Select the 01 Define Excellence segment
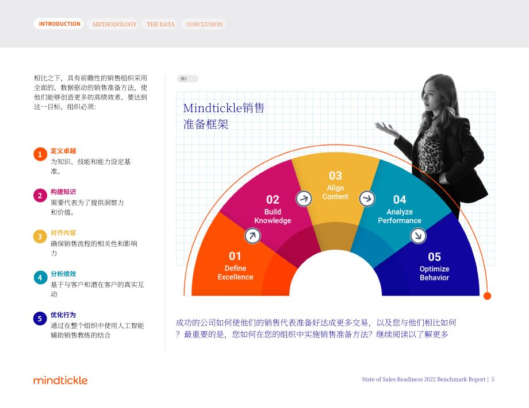 tap(235, 266)
